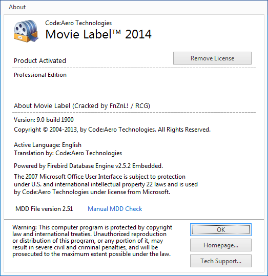
Task: Confirm the dialog with OK
Action: [x=221, y=230]
